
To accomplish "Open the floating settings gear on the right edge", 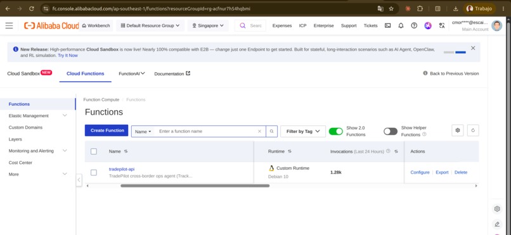I will point(497,209).
